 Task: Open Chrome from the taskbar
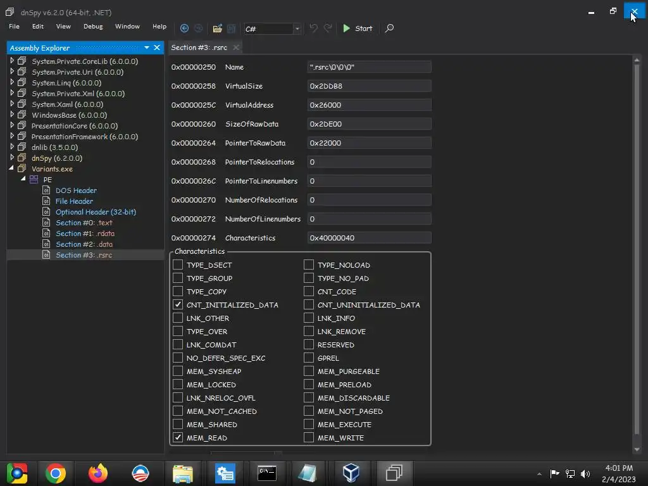pyautogui.click(x=56, y=473)
